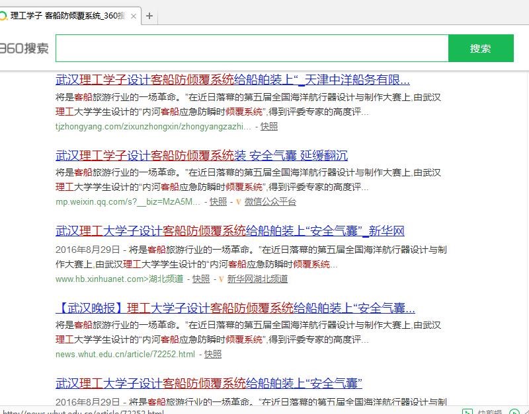Click the 微信公众平台 source link

click(x=270, y=202)
